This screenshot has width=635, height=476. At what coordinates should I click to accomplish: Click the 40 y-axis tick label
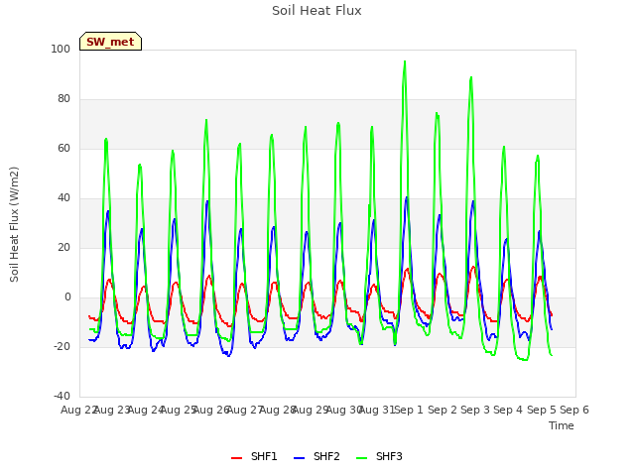click(x=63, y=198)
